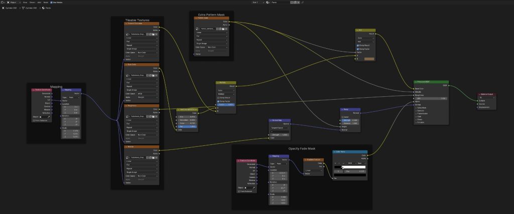Select the Hue/Saturation/Value node header
Image resolution: width=514 pixels, height=214 pixels.
pos(187,109)
